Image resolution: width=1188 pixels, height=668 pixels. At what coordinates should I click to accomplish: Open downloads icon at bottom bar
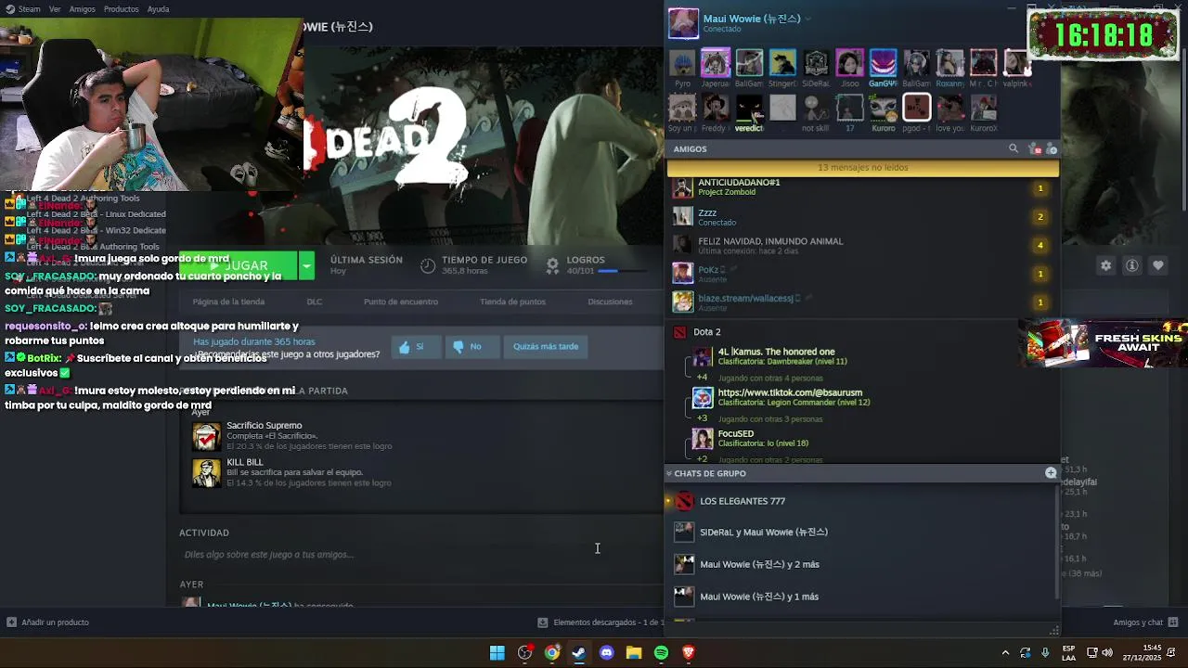click(x=543, y=623)
